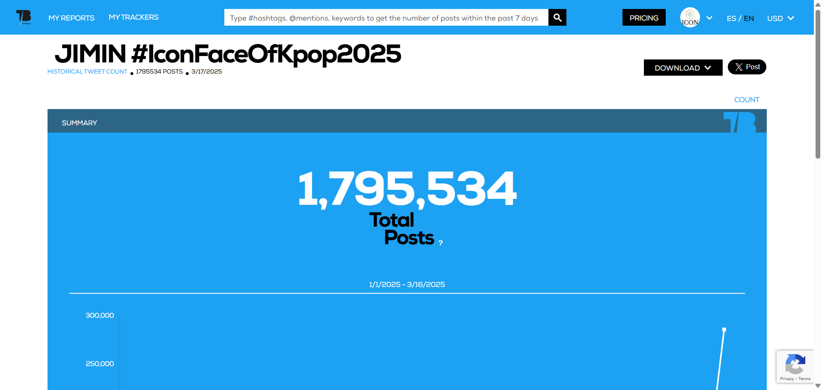Screen dimensions: 822x390
Task: Go to MY REPORTS
Action: point(71,18)
